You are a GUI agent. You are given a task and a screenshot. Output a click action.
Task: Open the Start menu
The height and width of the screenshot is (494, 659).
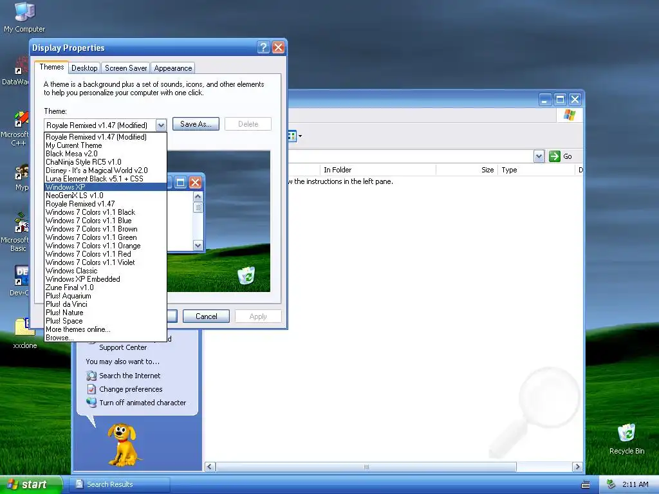31,484
